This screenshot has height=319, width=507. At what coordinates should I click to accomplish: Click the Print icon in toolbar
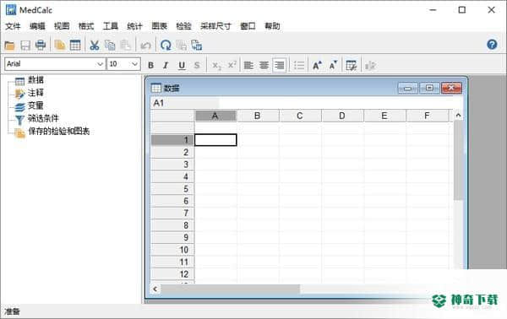(x=41, y=46)
